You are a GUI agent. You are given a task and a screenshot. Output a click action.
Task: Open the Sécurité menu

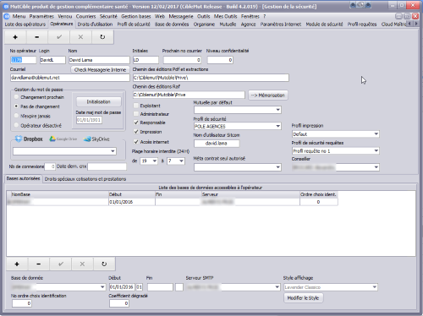[x=108, y=16]
